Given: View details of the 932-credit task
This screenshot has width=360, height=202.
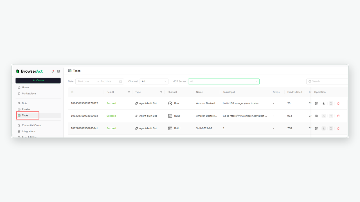Looking at the screenshot, I should tap(316, 116).
